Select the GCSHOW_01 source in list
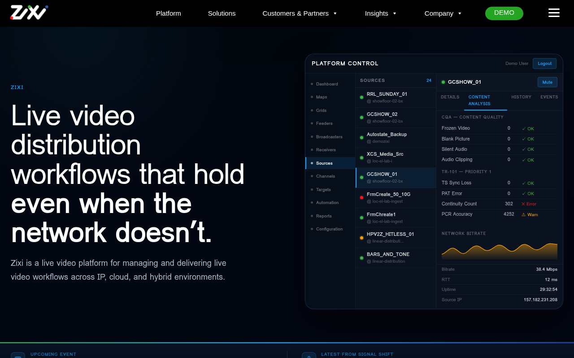 tap(396, 178)
